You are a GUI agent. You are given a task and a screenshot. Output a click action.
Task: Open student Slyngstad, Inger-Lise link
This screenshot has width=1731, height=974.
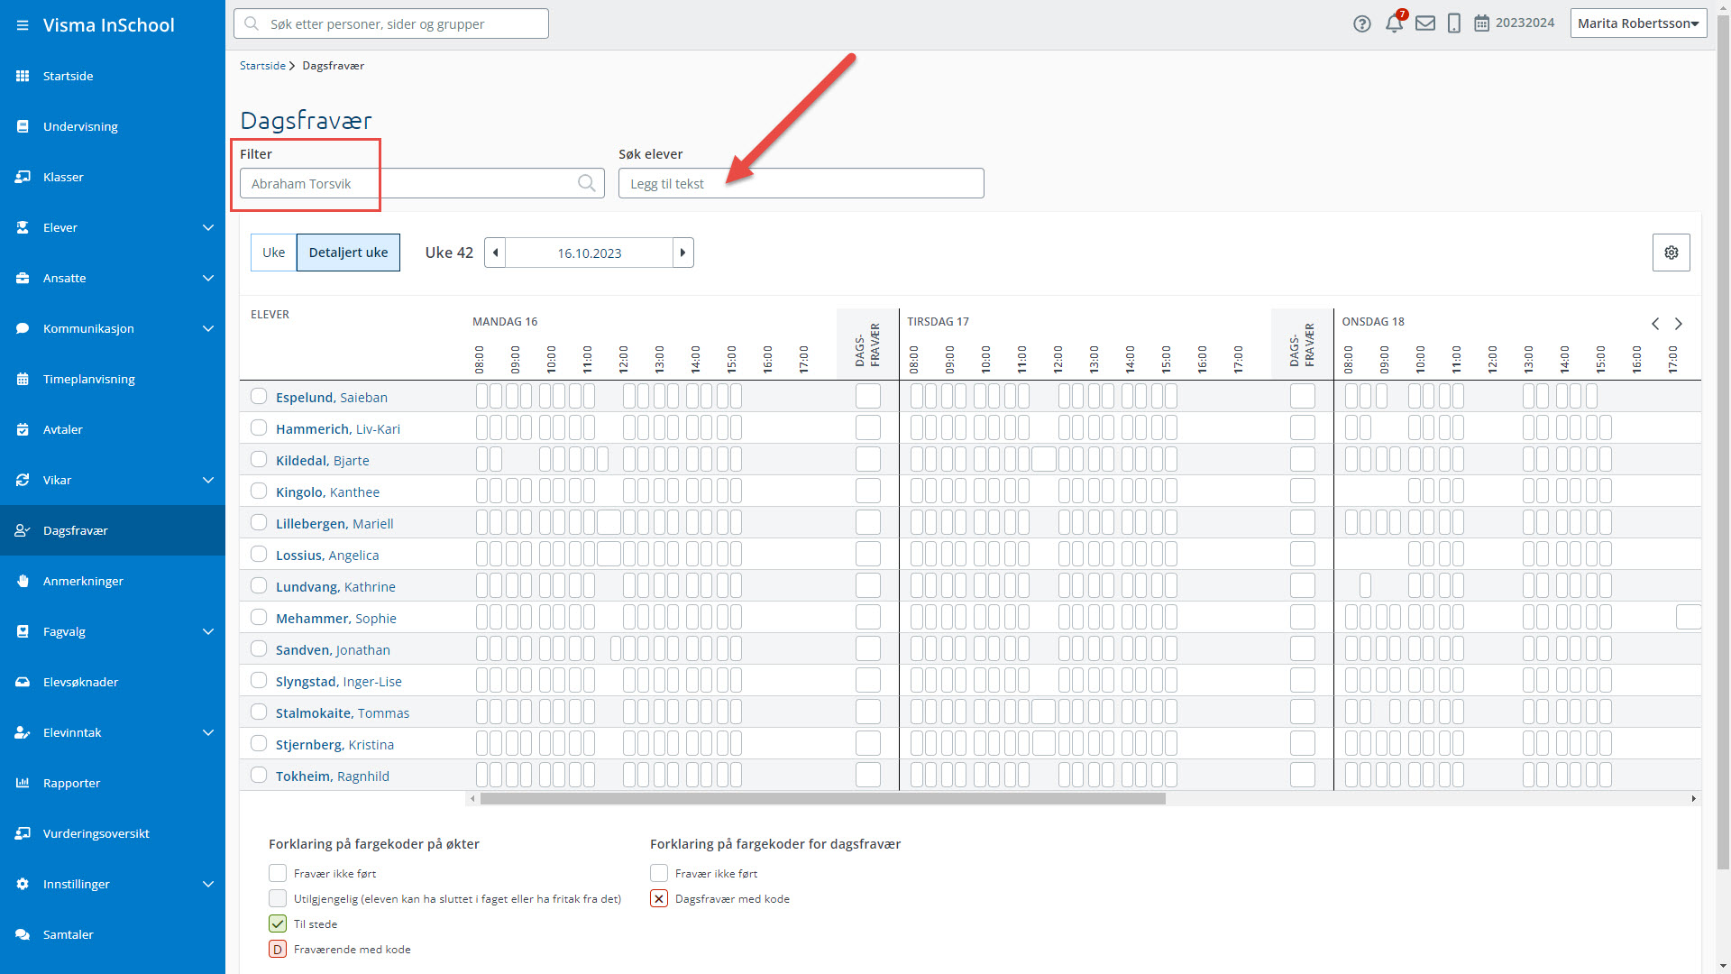(x=339, y=681)
